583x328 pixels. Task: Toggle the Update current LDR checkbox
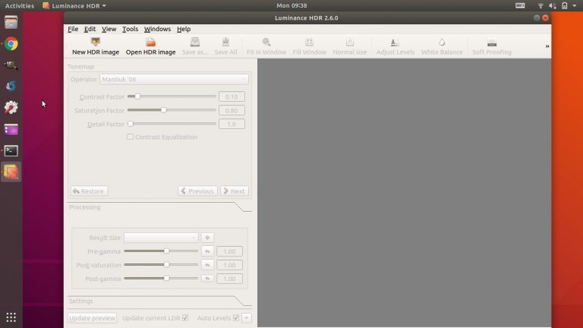185,318
